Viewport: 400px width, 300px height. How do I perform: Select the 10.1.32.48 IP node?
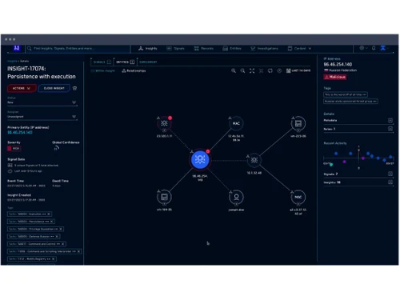pyautogui.click(x=254, y=160)
